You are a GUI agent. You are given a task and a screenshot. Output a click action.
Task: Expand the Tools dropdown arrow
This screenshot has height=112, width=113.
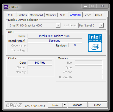coord(65,105)
